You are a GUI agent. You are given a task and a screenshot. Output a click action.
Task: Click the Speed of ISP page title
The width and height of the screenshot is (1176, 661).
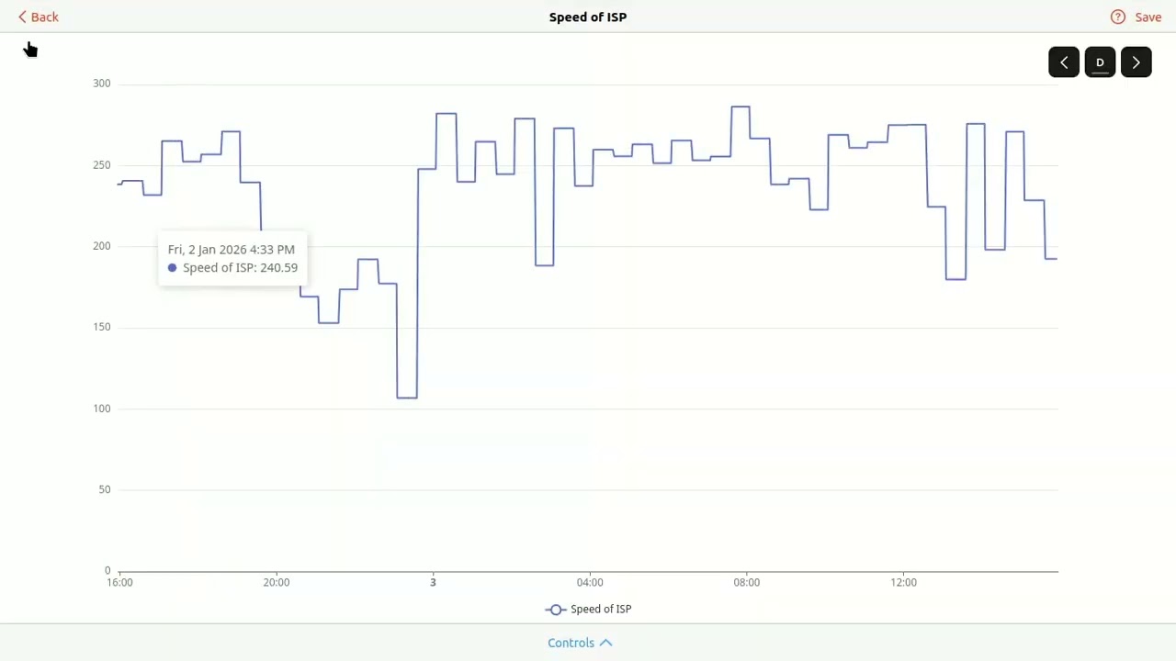click(588, 17)
